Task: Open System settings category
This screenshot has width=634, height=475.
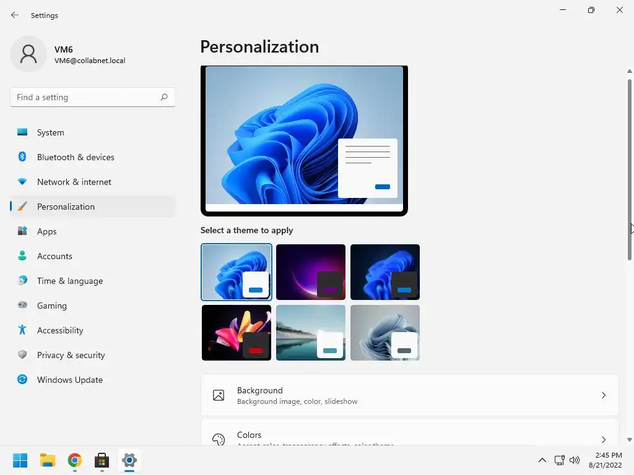Action: [93, 132]
